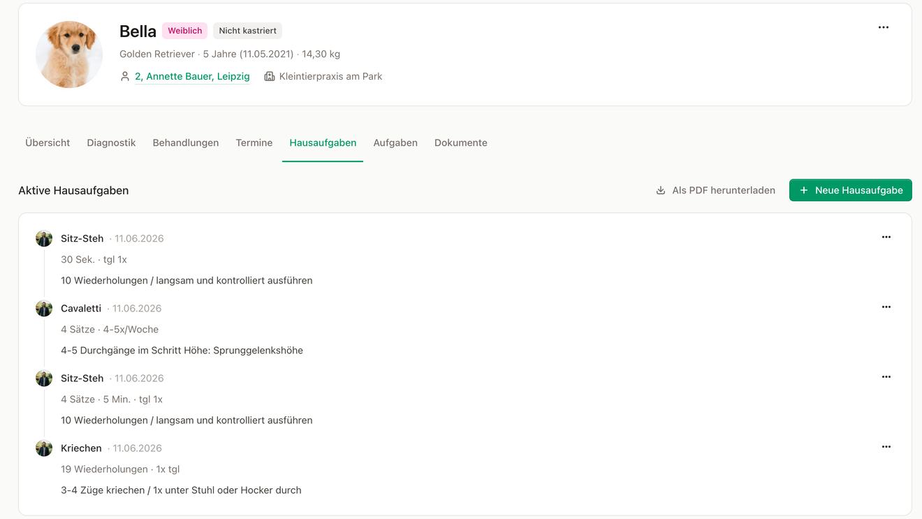Click 19 Wiederholungen · 1x tgl
The width and height of the screenshot is (922, 519).
point(120,469)
